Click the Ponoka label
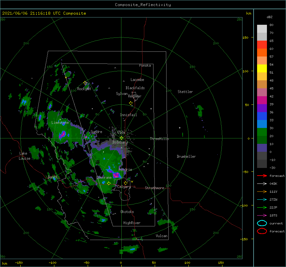Screen dimensions: 286x267 click(145, 65)
